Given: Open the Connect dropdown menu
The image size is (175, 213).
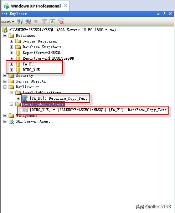Looking at the screenshot, I should coord(7,21).
